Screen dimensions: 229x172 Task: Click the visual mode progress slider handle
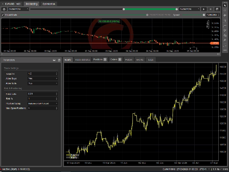coord(147,15)
